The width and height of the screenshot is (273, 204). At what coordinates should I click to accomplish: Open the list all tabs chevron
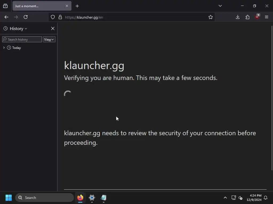220,6
